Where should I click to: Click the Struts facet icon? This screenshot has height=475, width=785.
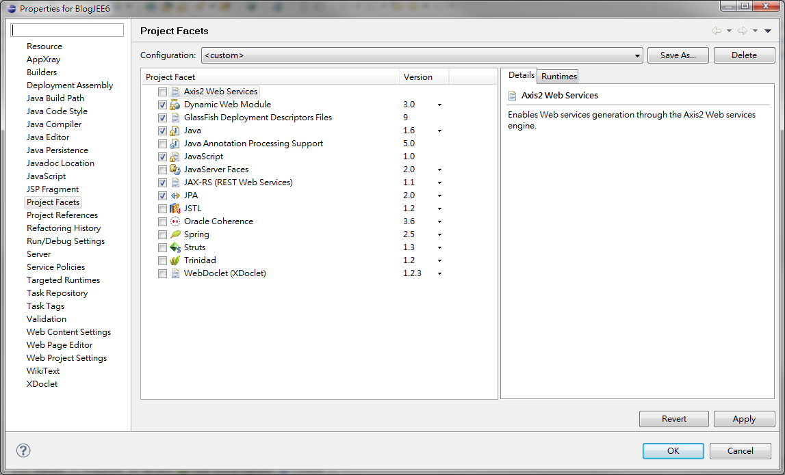175,247
